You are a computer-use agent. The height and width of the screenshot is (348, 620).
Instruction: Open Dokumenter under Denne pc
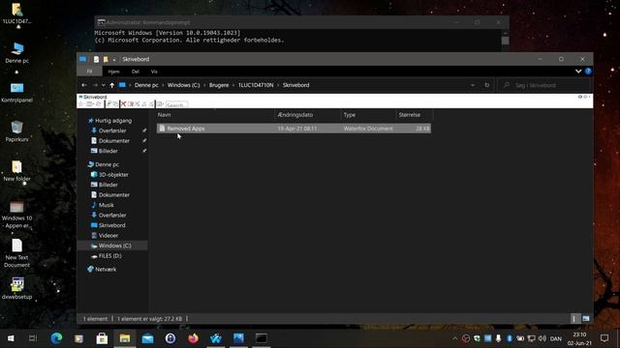(114, 195)
